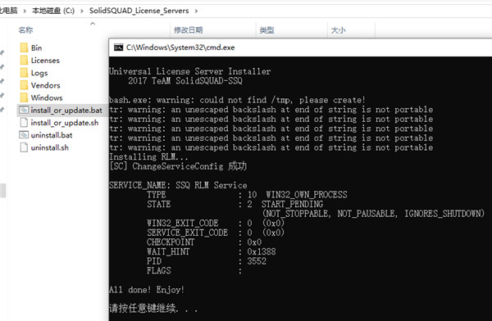Sort files by 名称 column header
This screenshot has width=492, height=321.
[x=25, y=30]
